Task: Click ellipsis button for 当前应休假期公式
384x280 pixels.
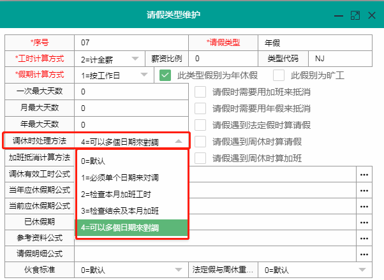Action: pos(364,206)
